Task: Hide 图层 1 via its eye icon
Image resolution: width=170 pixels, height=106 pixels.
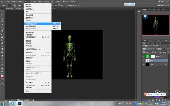Action: (x=143, y=60)
